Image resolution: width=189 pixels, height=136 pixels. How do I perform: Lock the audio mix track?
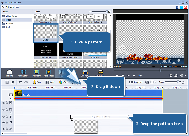coord(7,122)
